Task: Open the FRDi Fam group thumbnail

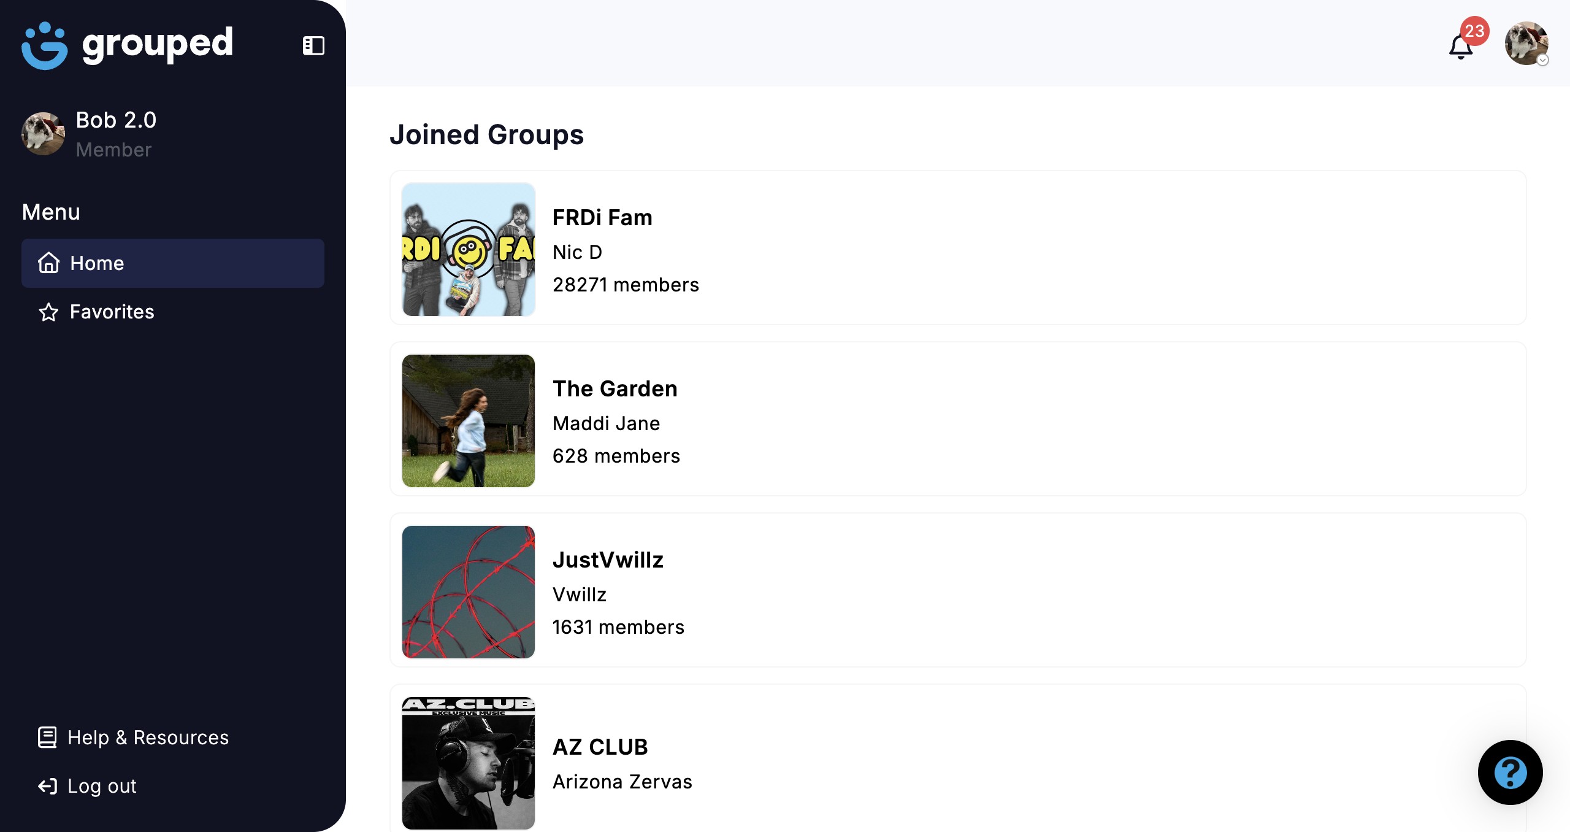Action: (x=469, y=250)
